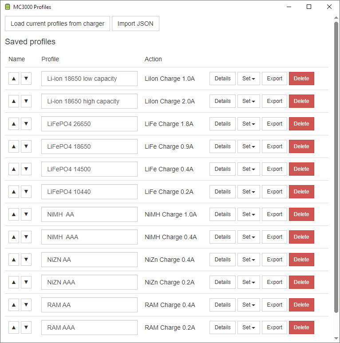Move RAM AA profile up
This screenshot has height=343, width=340.
(14, 305)
